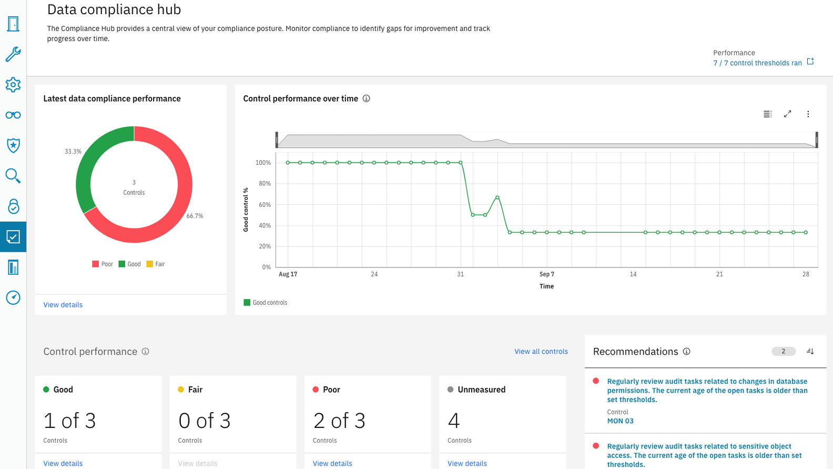This screenshot has width=833, height=469.
Task: Expand chart to fullscreen
Action: [788, 114]
